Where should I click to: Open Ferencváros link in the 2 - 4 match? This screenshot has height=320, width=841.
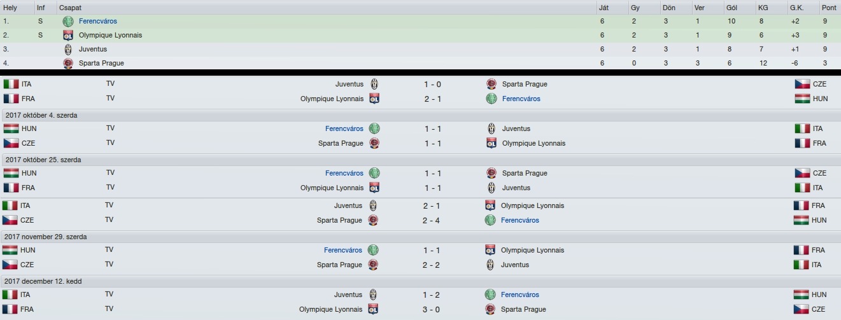pyautogui.click(x=520, y=220)
